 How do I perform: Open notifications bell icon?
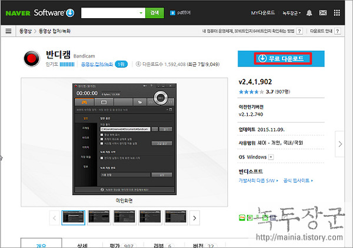pos(309,13)
